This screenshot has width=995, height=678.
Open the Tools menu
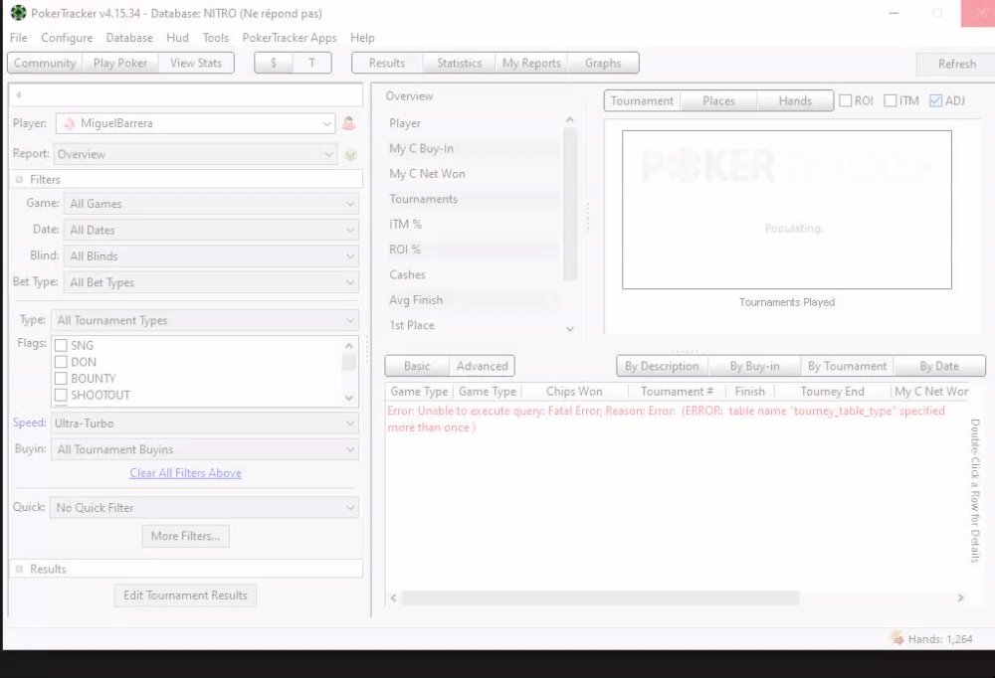[x=215, y=38]
